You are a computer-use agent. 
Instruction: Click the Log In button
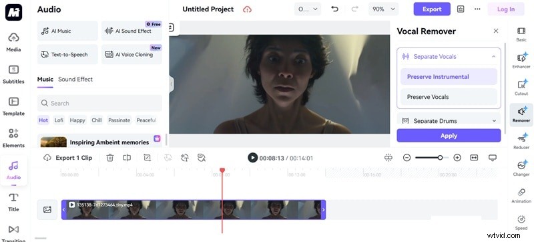coord(506,9)
